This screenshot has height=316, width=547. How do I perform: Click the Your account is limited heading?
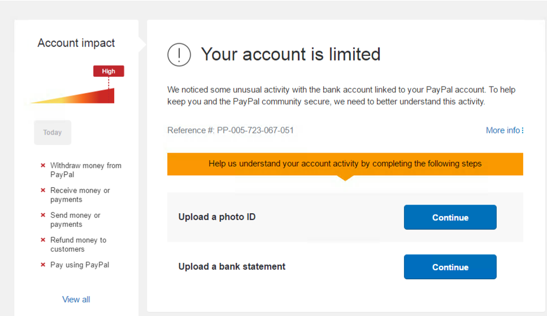point(290,54)
